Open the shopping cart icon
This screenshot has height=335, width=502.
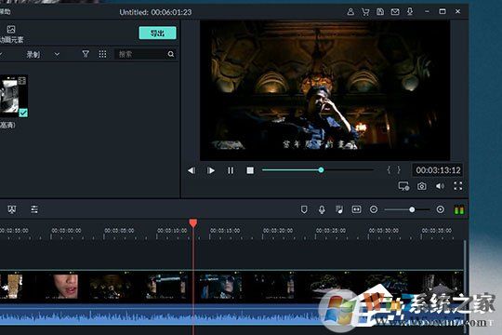[365, 12]
